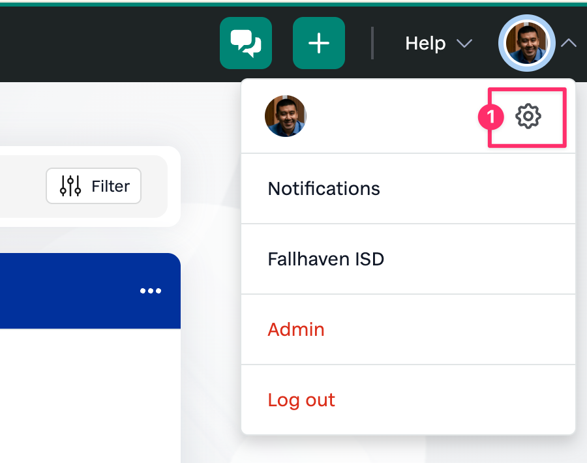Choose Fallhaven ISD in the menu
587x463 pixels.
pyautogui.click(x=325, y=260)
